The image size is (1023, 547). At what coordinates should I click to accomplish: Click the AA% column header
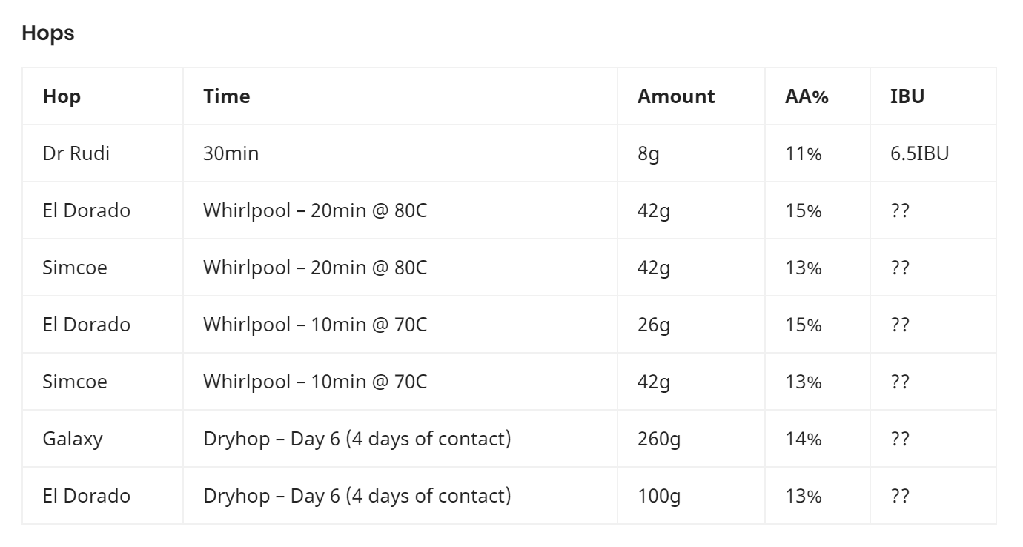click(x=807, y=96)
